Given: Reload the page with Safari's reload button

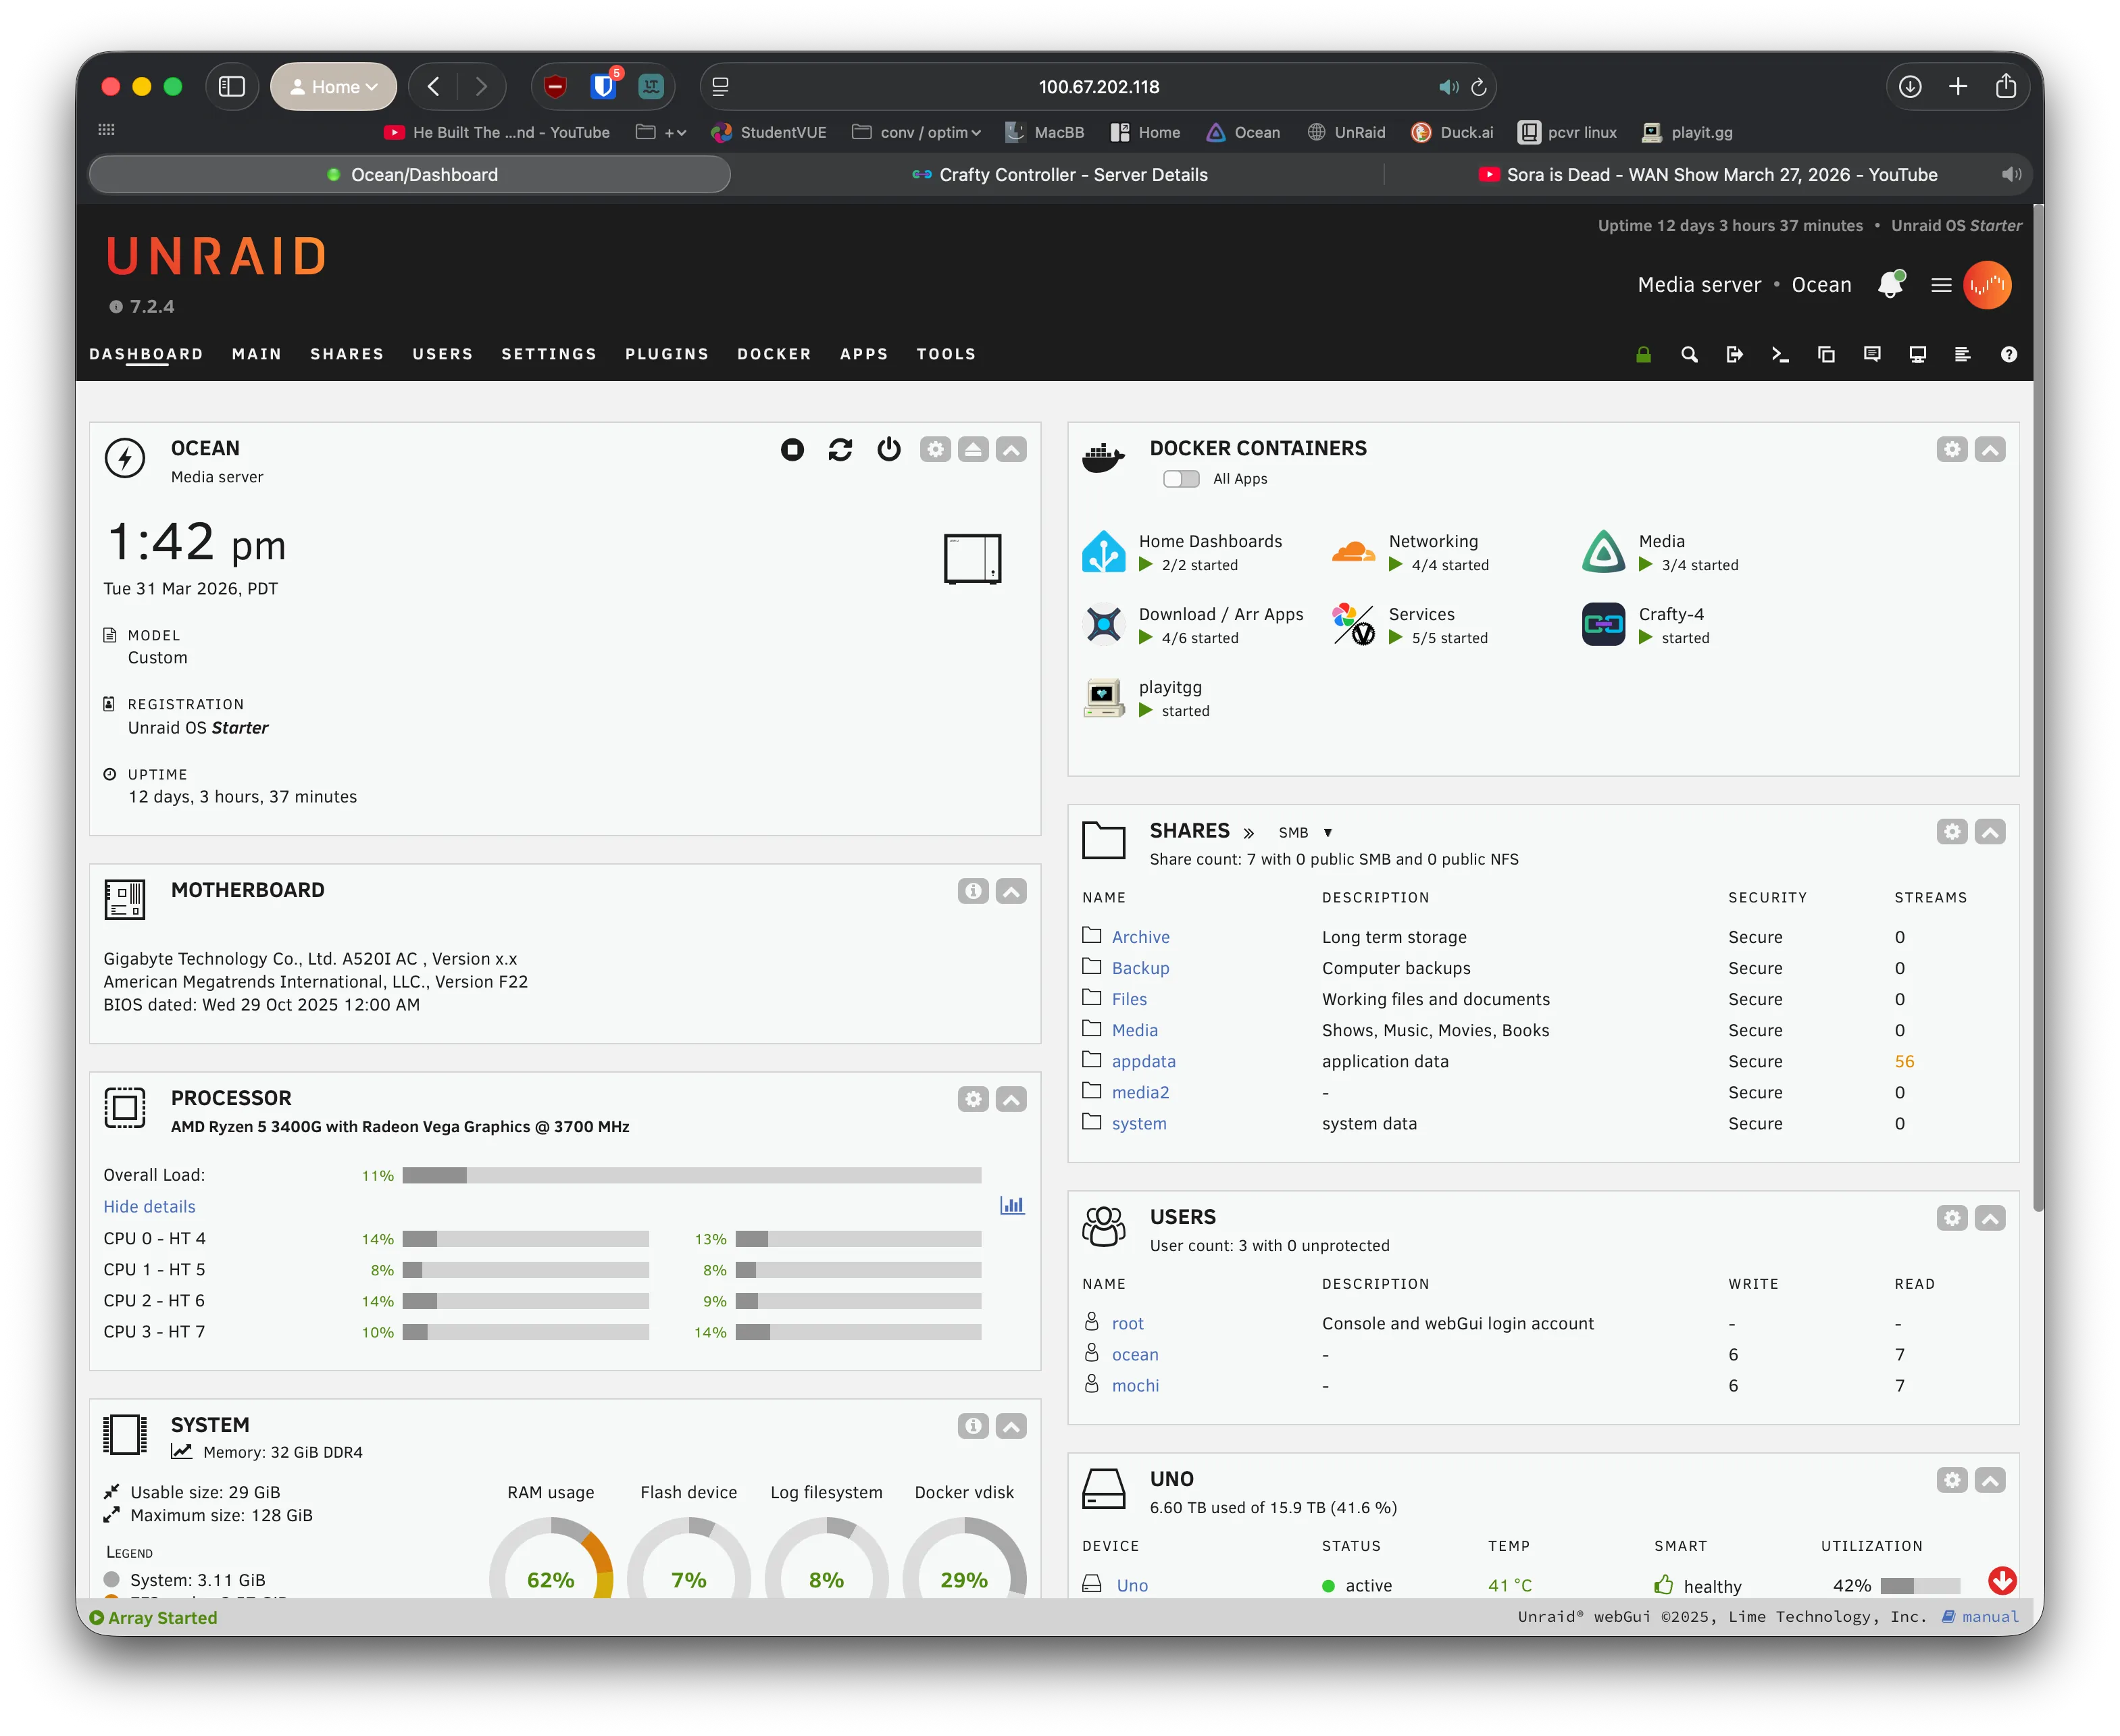Looking at the screenshot, I should (x=1478, y=87).
